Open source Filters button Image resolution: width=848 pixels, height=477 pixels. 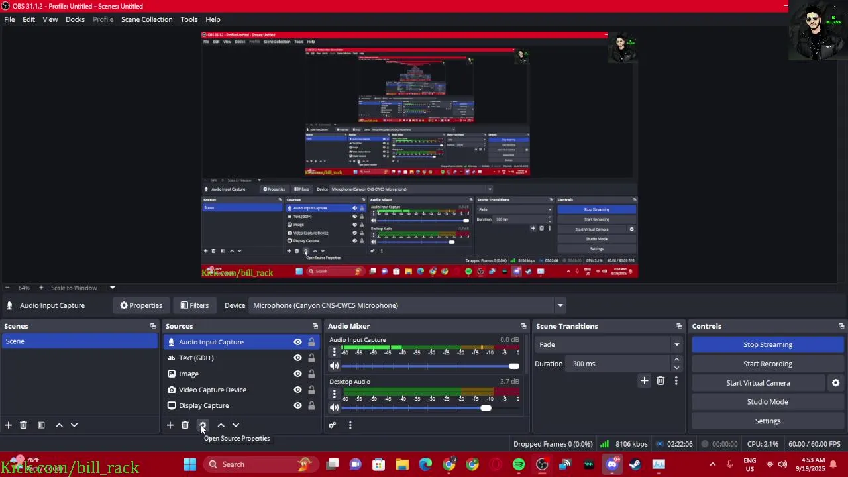(194, 305)
